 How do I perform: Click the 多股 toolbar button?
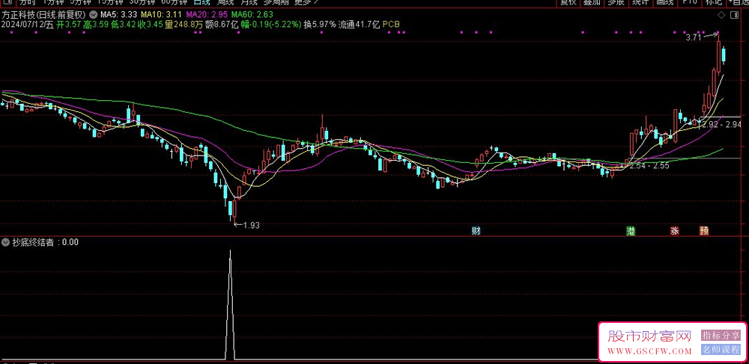(616, 2)
